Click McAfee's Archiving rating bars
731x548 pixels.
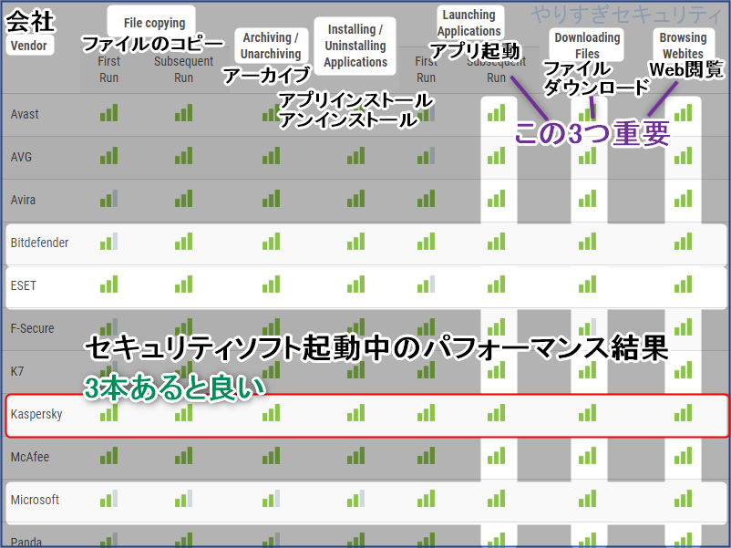pos(271,456)
